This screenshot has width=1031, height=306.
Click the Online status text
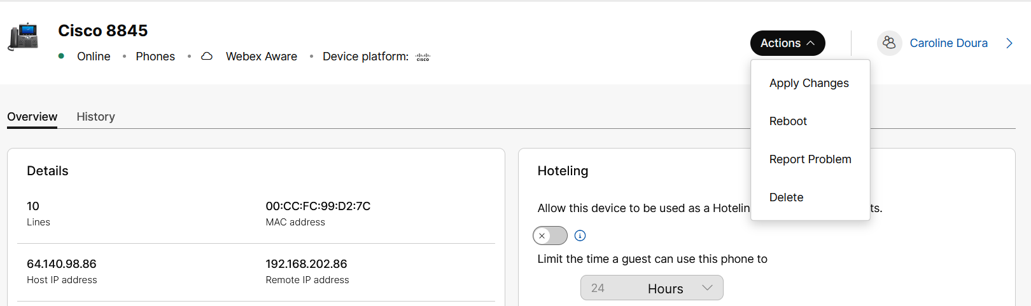tap(94, 57)
